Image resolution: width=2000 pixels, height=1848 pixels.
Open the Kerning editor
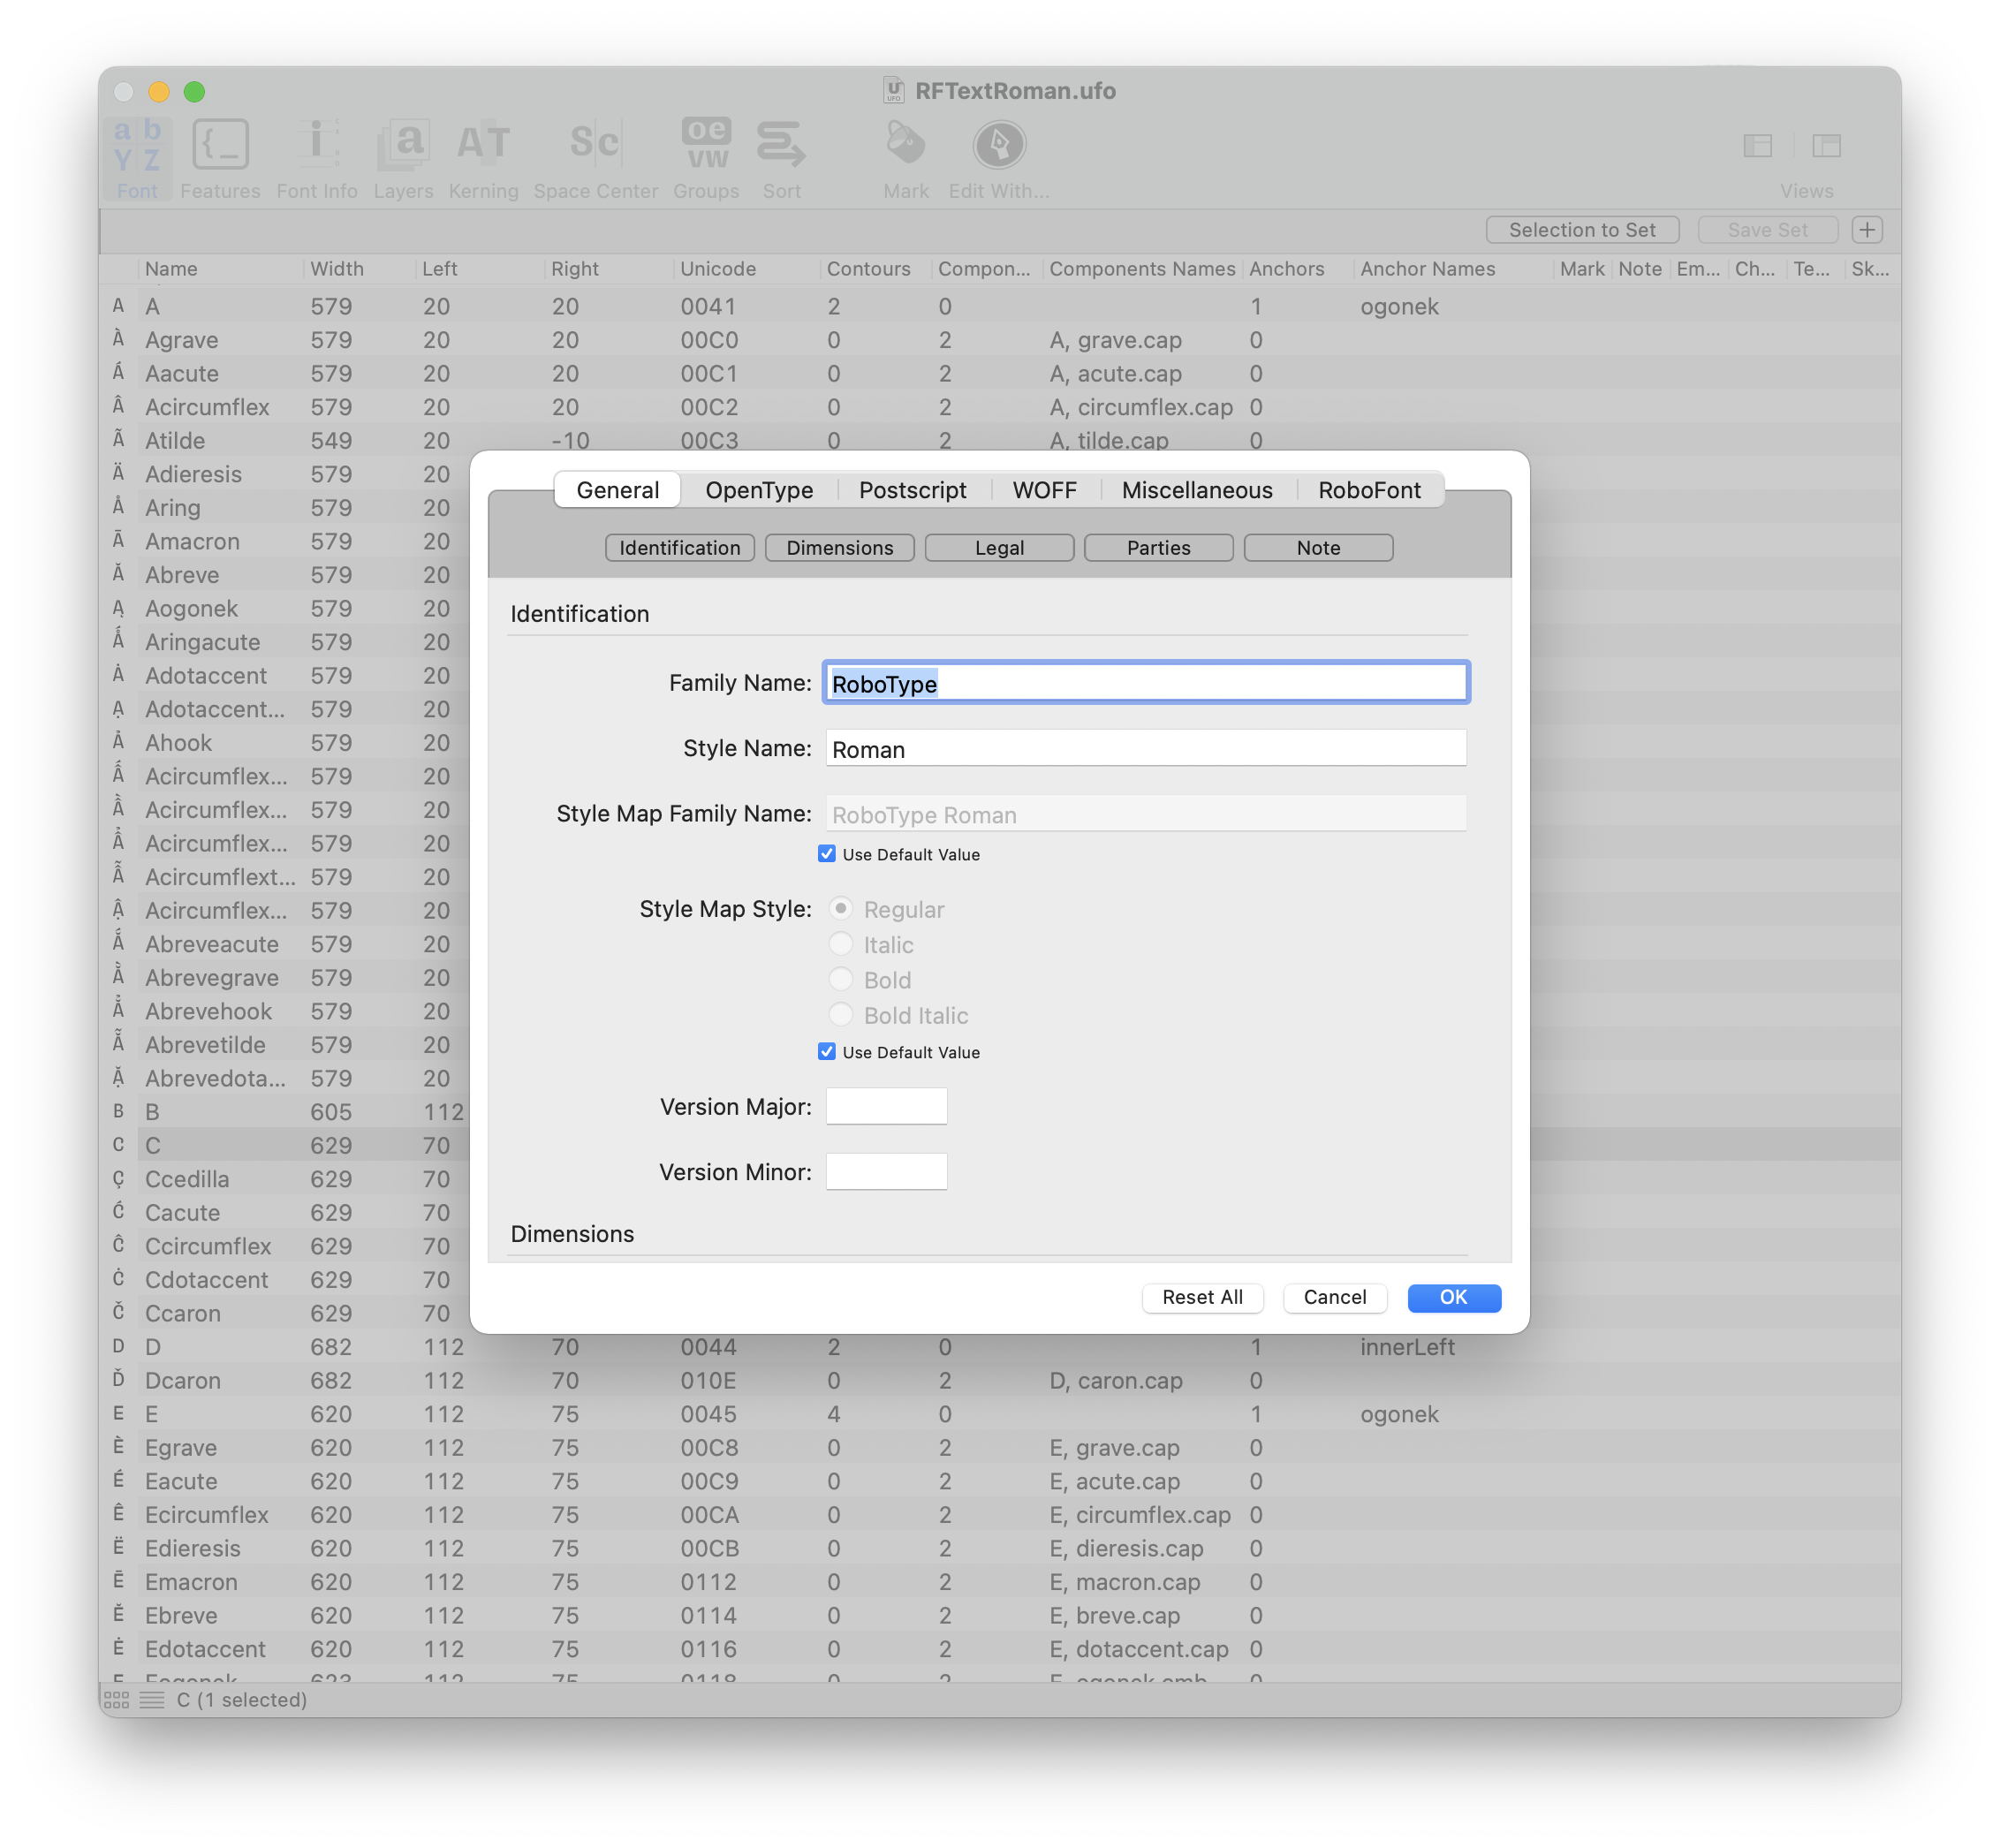point(483,158)
